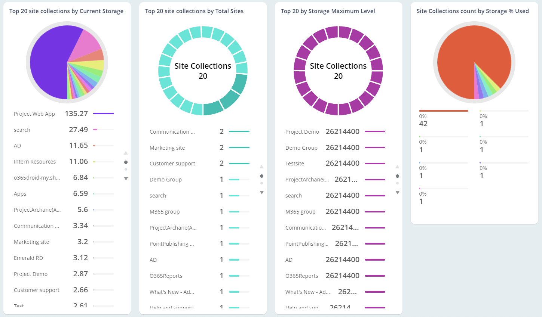The width and height of the screenshot is (542, 317).
Task: Click the progress bar beside search value 27.49
Action: click(104, 130)
